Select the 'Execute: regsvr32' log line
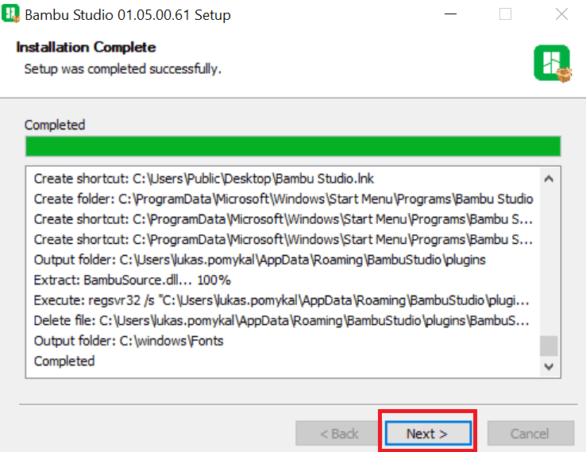This screenshot has width=586, height=452. [x=281, y=300]
